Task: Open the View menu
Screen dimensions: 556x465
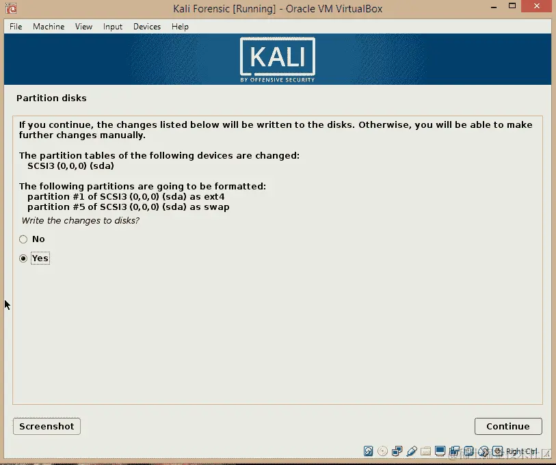Action: point(83,27)
